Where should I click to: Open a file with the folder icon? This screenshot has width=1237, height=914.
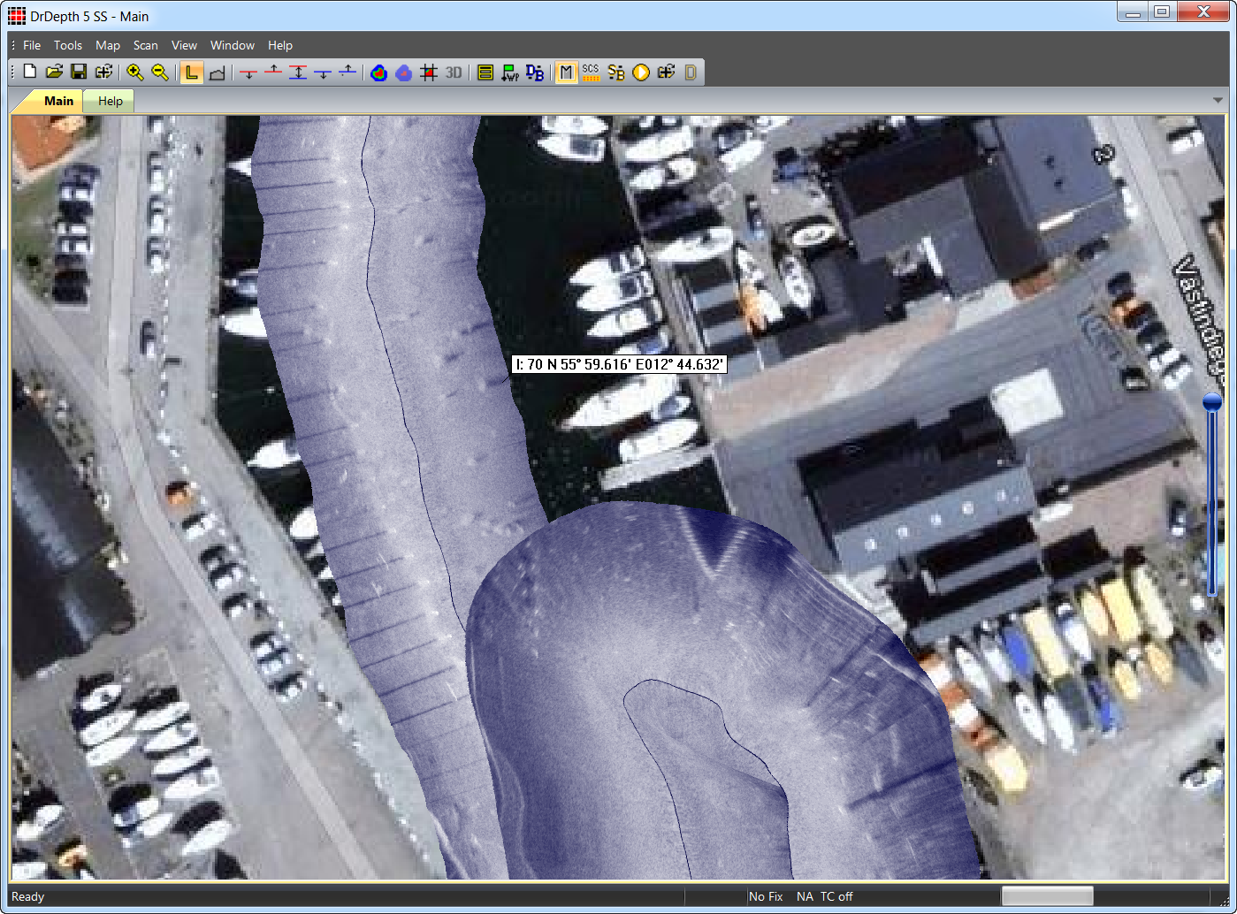[x=54, y=72]
